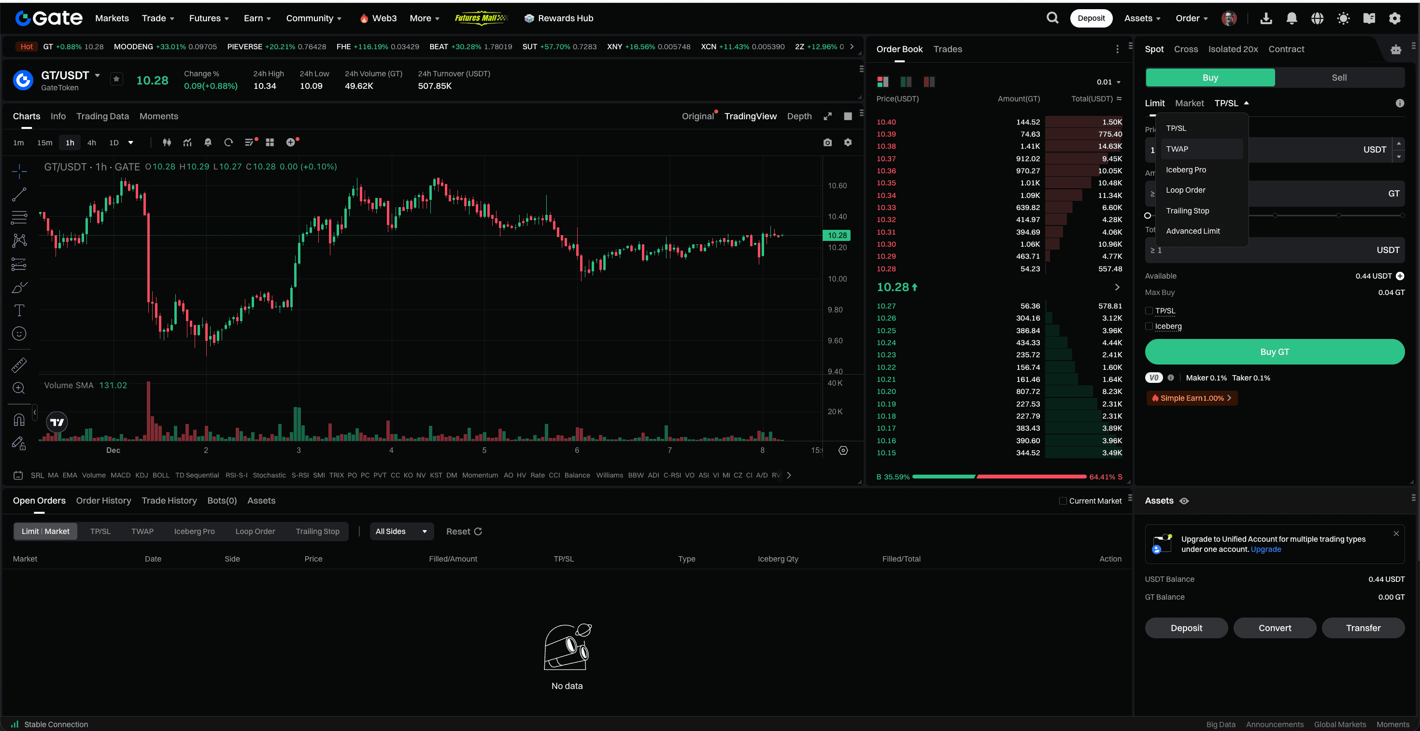Check the Current Market filter
This screenshot has width=1420, height=731.
pos(1063,501)
